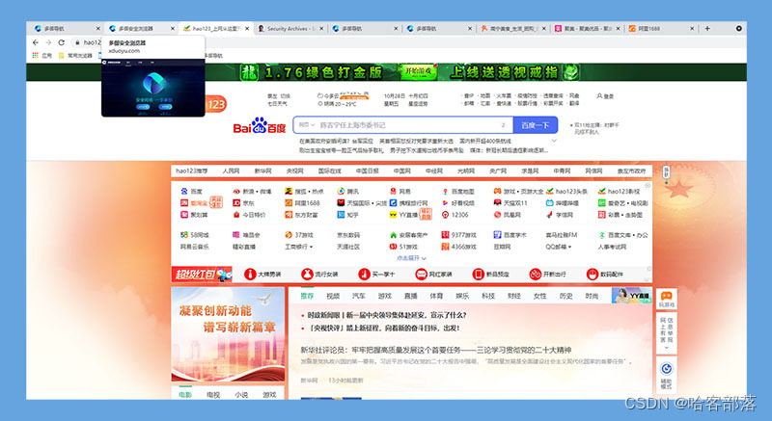Screen dimensions: 772x421
Task: Open the 百度 site icon link
Action: point(184,191)
